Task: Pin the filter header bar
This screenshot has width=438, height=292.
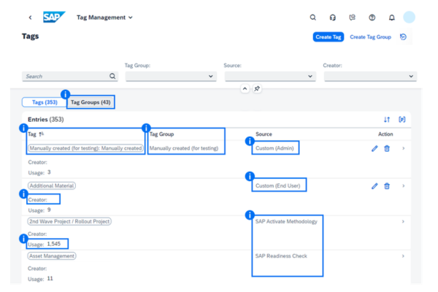Action: pyautogui.click(x=257, y=88)
